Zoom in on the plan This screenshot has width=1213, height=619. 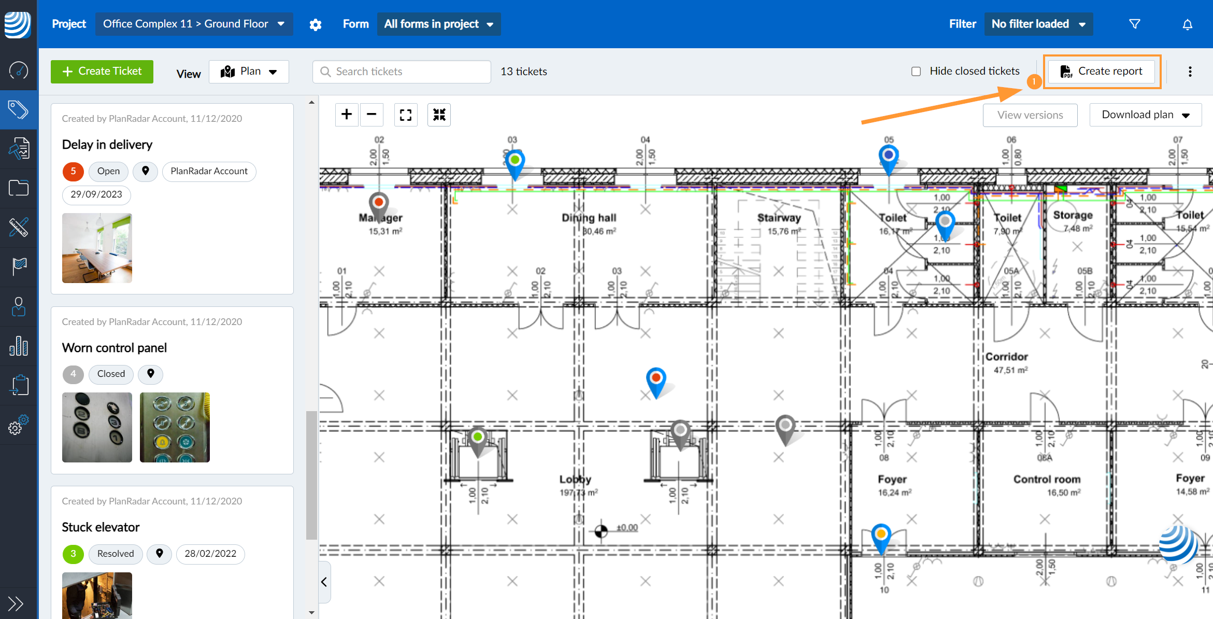[347, 115]
